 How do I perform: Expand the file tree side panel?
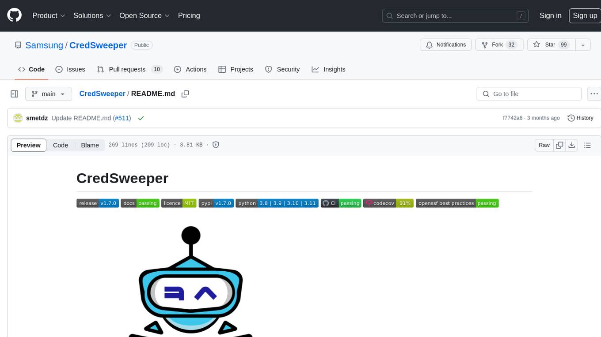pos(14,94)
